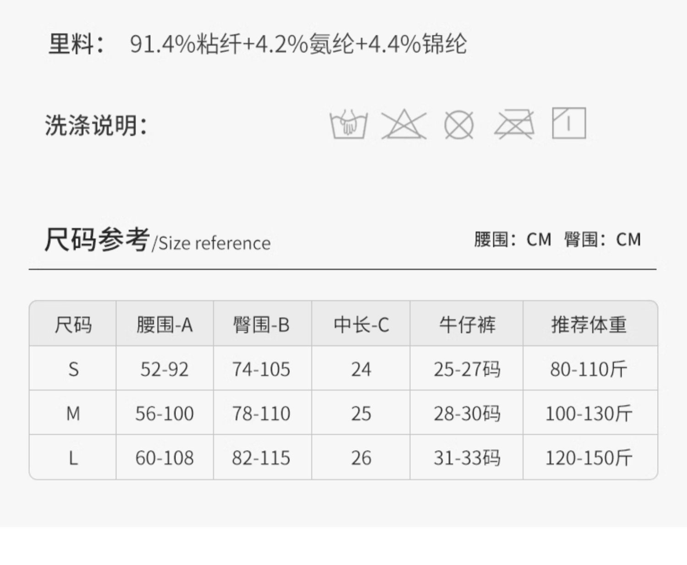Click the 臀围-B column header
The image size is (687, 565).
point(262,325)
